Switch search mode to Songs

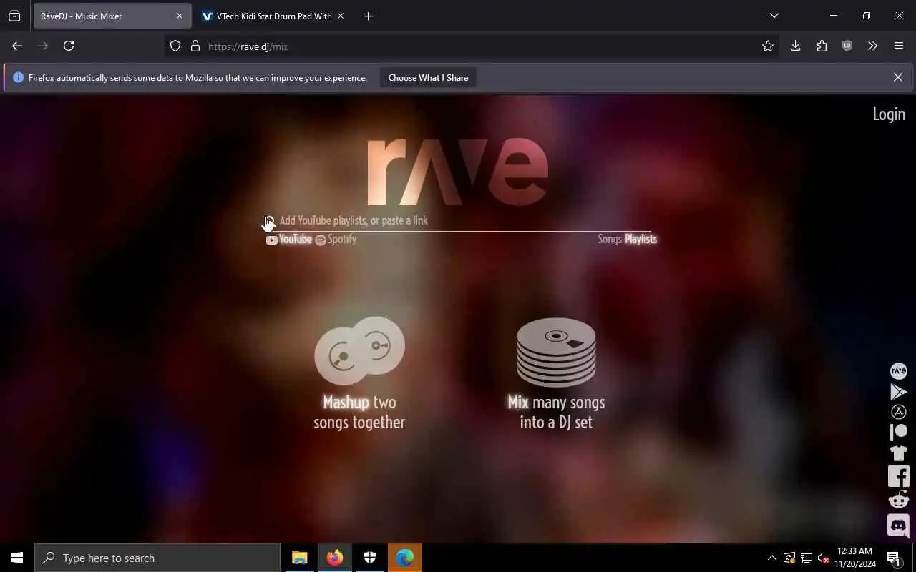click(x=610, y=240)
